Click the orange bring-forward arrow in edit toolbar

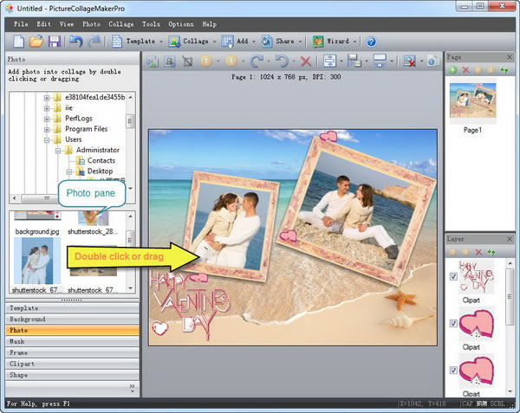pyautogui.click(x=206, y=61)
